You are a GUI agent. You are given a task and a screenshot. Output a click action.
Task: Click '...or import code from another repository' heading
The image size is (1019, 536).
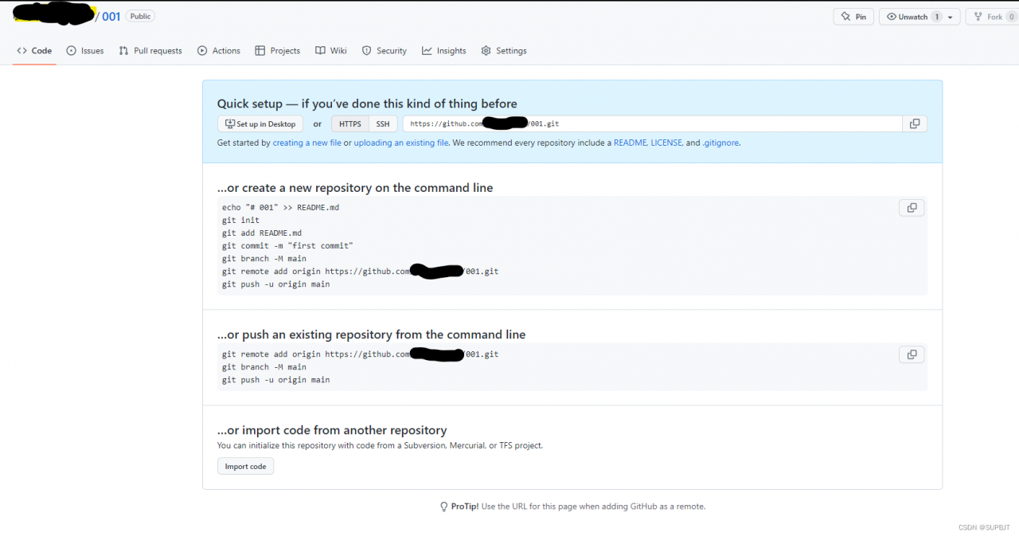click(332, 430)
